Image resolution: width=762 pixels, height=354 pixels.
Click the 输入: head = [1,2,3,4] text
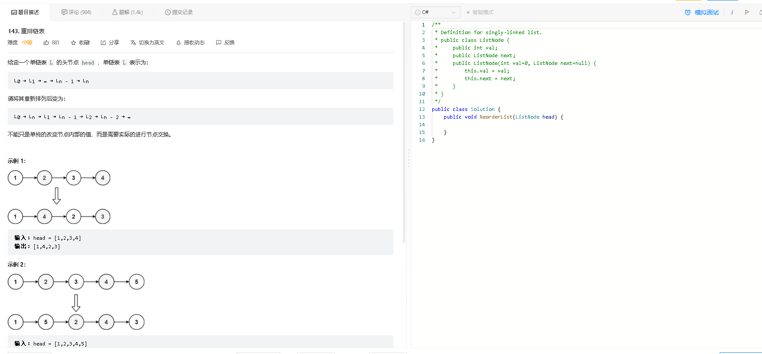pos(47,238)
